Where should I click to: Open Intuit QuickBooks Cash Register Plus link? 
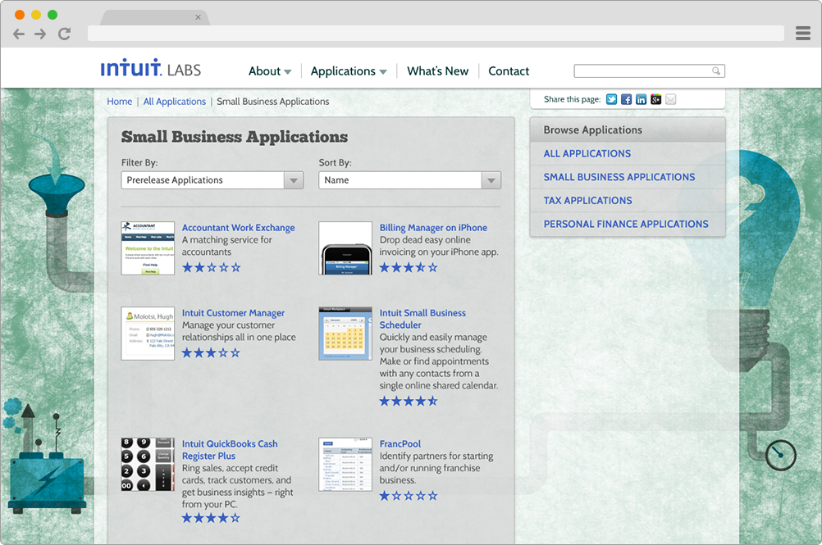click(230, 450)
